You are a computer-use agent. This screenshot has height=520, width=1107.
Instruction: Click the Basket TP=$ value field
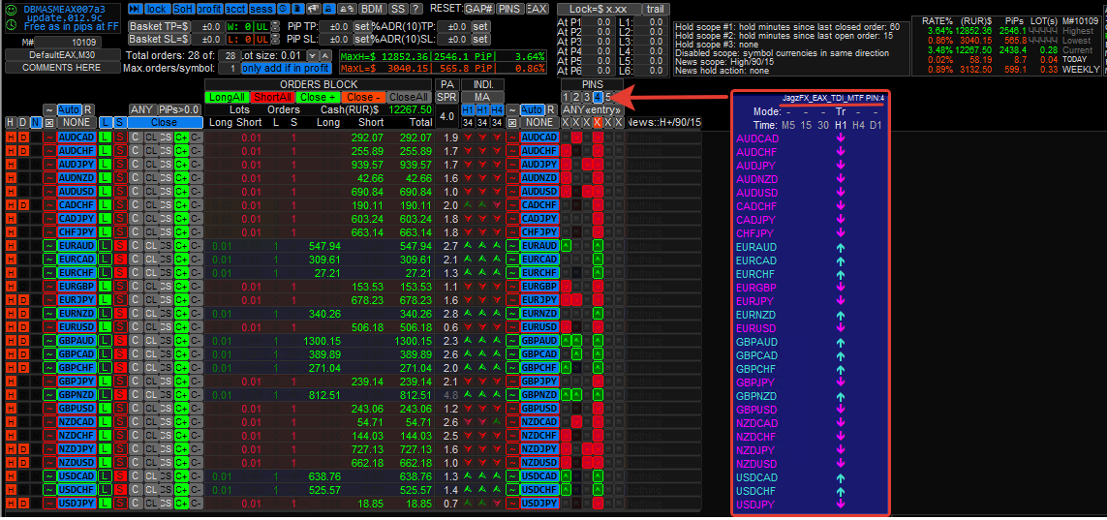click(x=209, y=26)
